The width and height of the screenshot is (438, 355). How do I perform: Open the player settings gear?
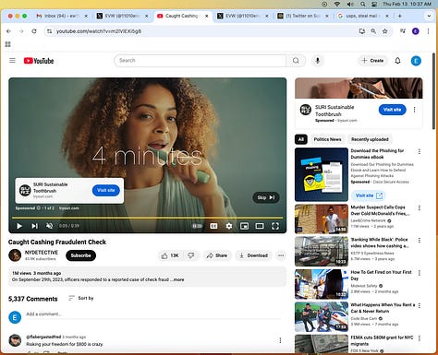pos(229,226)
